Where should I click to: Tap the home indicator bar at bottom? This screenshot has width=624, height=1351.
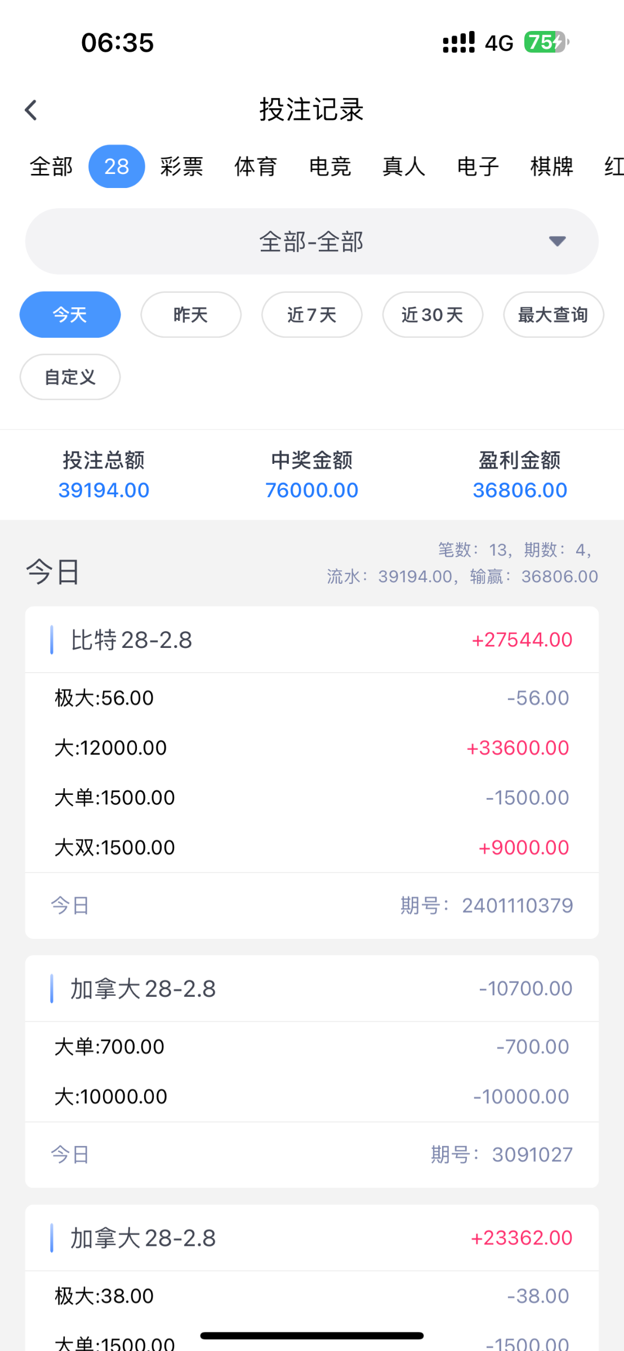tap(311, 1335)
